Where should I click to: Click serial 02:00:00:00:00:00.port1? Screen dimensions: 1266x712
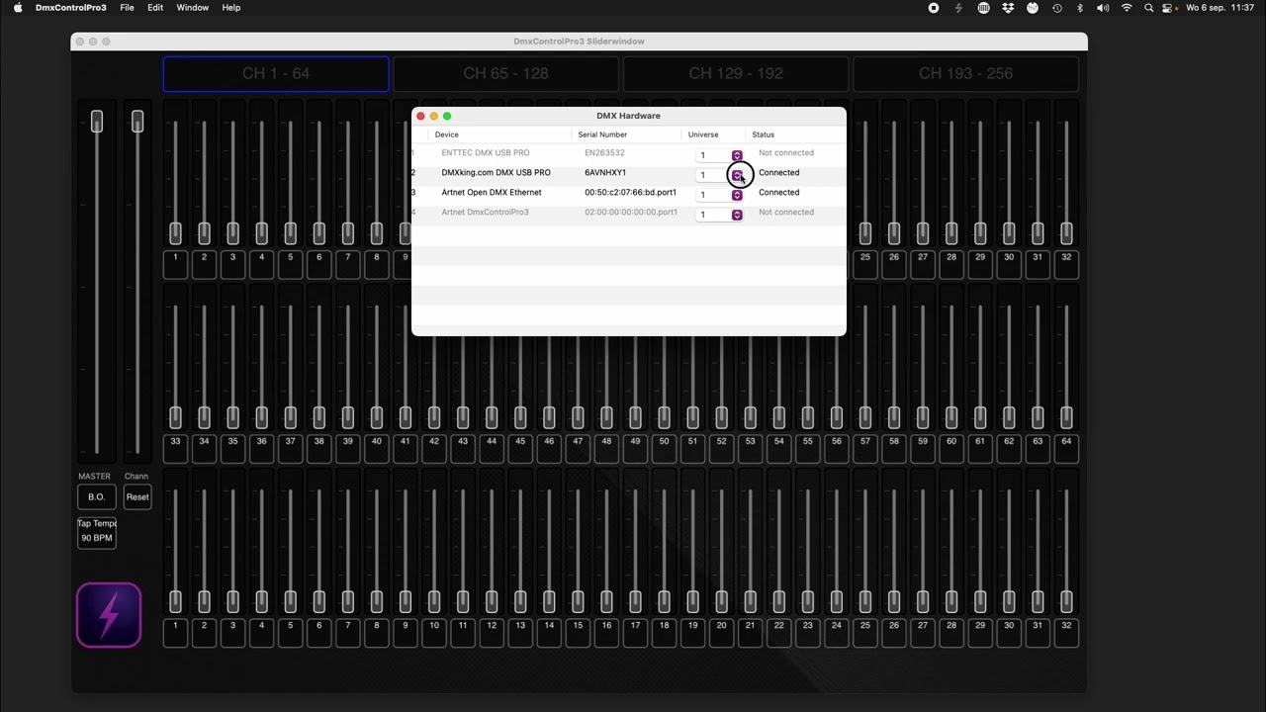tap(631, 213)
